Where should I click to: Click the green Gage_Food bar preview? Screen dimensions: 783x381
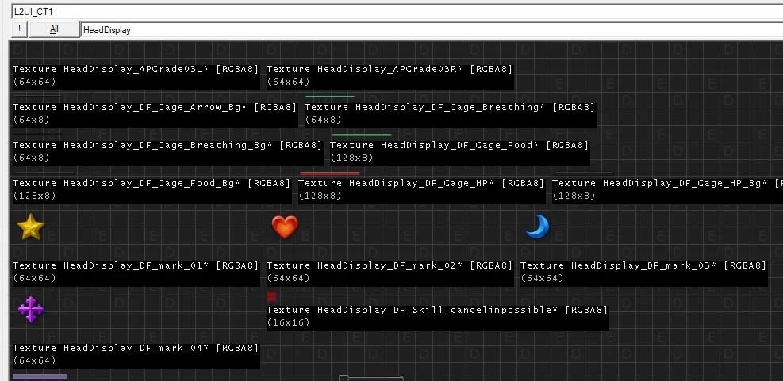click(x=362, y=135)
